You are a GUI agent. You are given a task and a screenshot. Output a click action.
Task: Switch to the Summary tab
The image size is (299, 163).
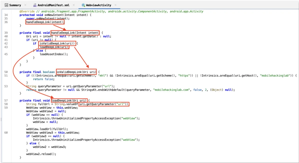point(15,5)
